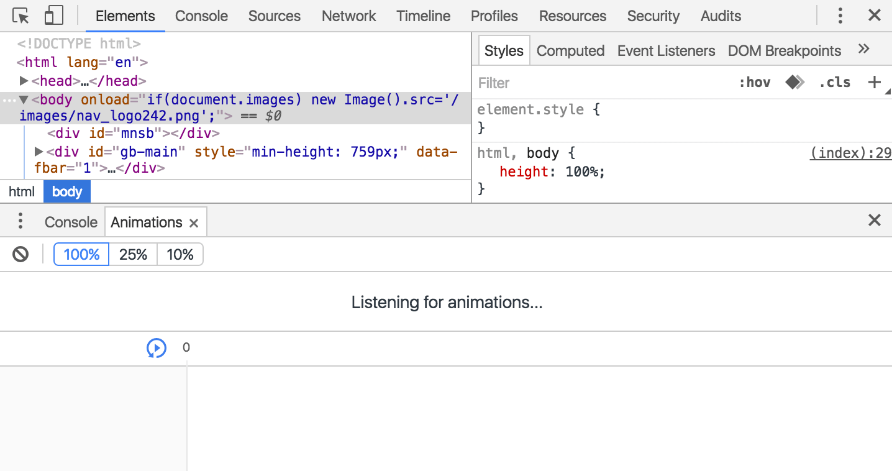Screen dimensions: 892x471
Task: Click the clear animations icon
Action: pos(20,254)
